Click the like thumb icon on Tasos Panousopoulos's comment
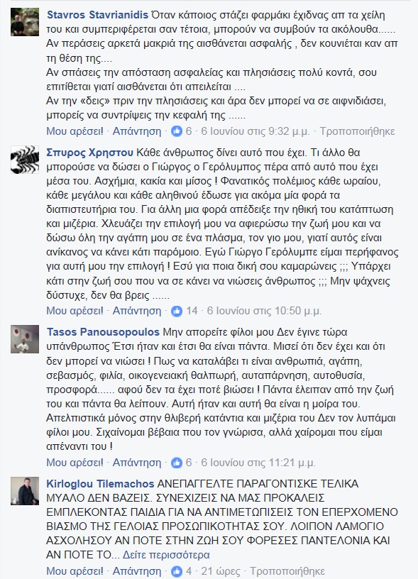Image resolution: width=418 pixels, height=579 pixels. point(177,463)
